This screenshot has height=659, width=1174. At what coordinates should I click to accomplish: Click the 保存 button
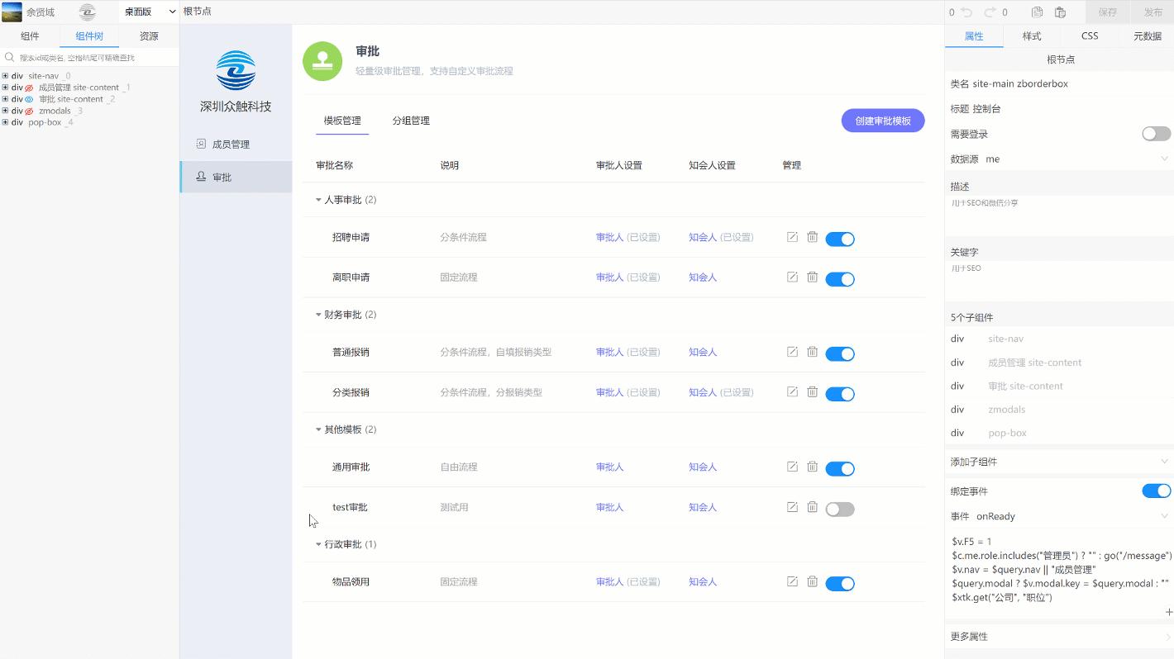tap(1107, 12)
